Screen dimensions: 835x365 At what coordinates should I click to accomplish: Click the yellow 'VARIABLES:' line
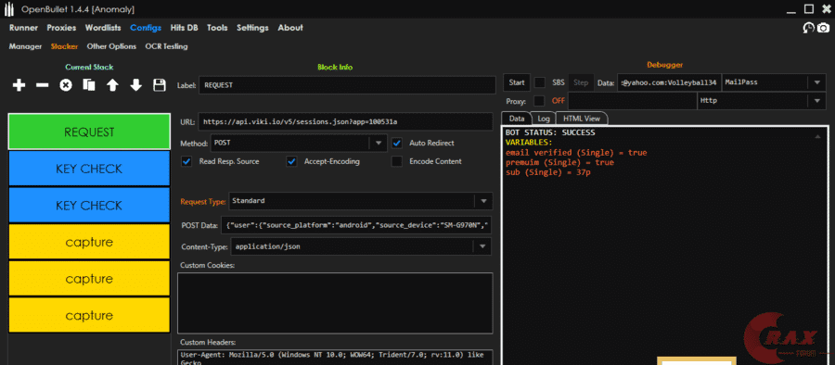(x=529, y=143)
